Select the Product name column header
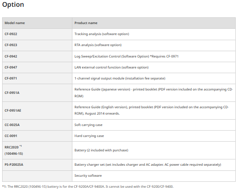Screen dimensions: 237x189 [x=86, y=23]
